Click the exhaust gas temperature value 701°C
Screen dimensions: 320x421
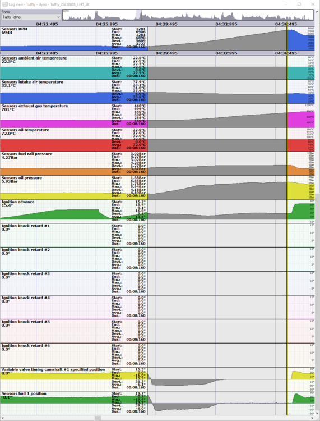8,109
